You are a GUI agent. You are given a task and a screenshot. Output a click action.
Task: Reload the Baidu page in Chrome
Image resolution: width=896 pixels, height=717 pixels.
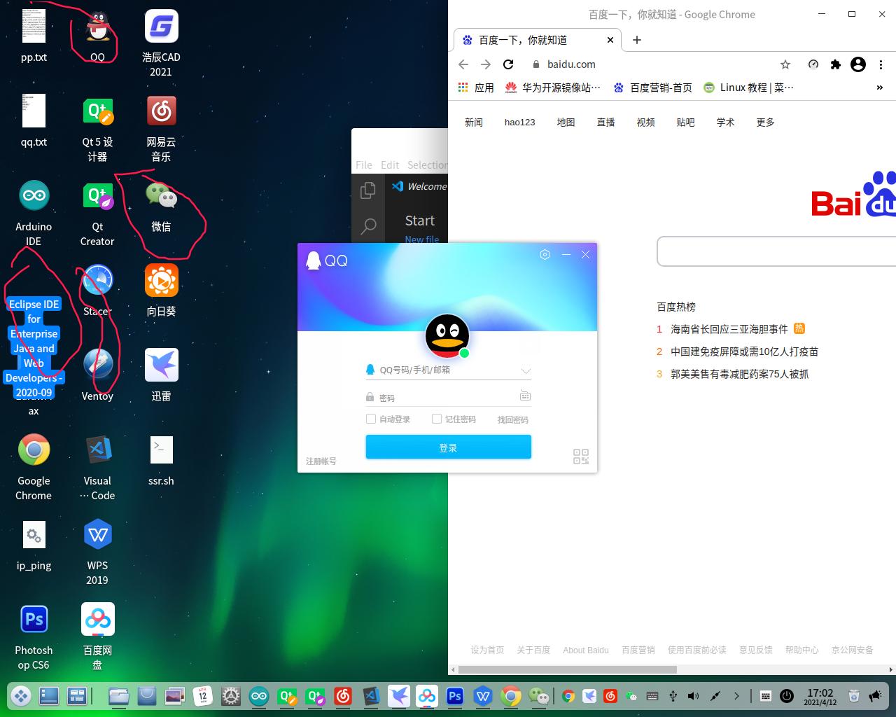coord(509,64)
